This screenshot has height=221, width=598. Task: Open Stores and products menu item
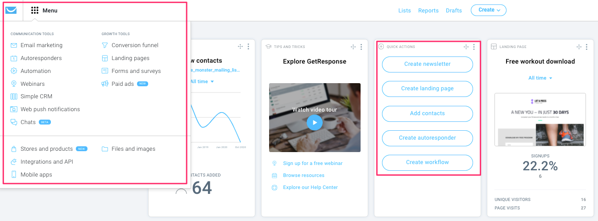coord(46,149)
